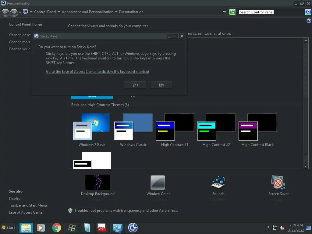Show hidden tray icons arrow
The width and height of the screenshot is (312, 234).
pos(268,227)
